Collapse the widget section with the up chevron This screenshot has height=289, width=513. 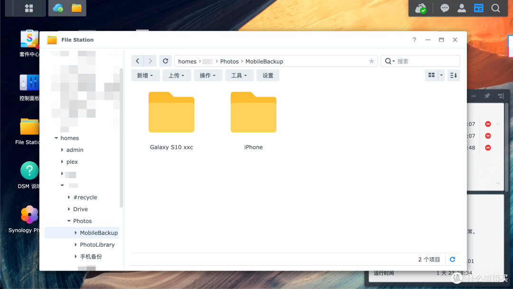pos(498,124)
